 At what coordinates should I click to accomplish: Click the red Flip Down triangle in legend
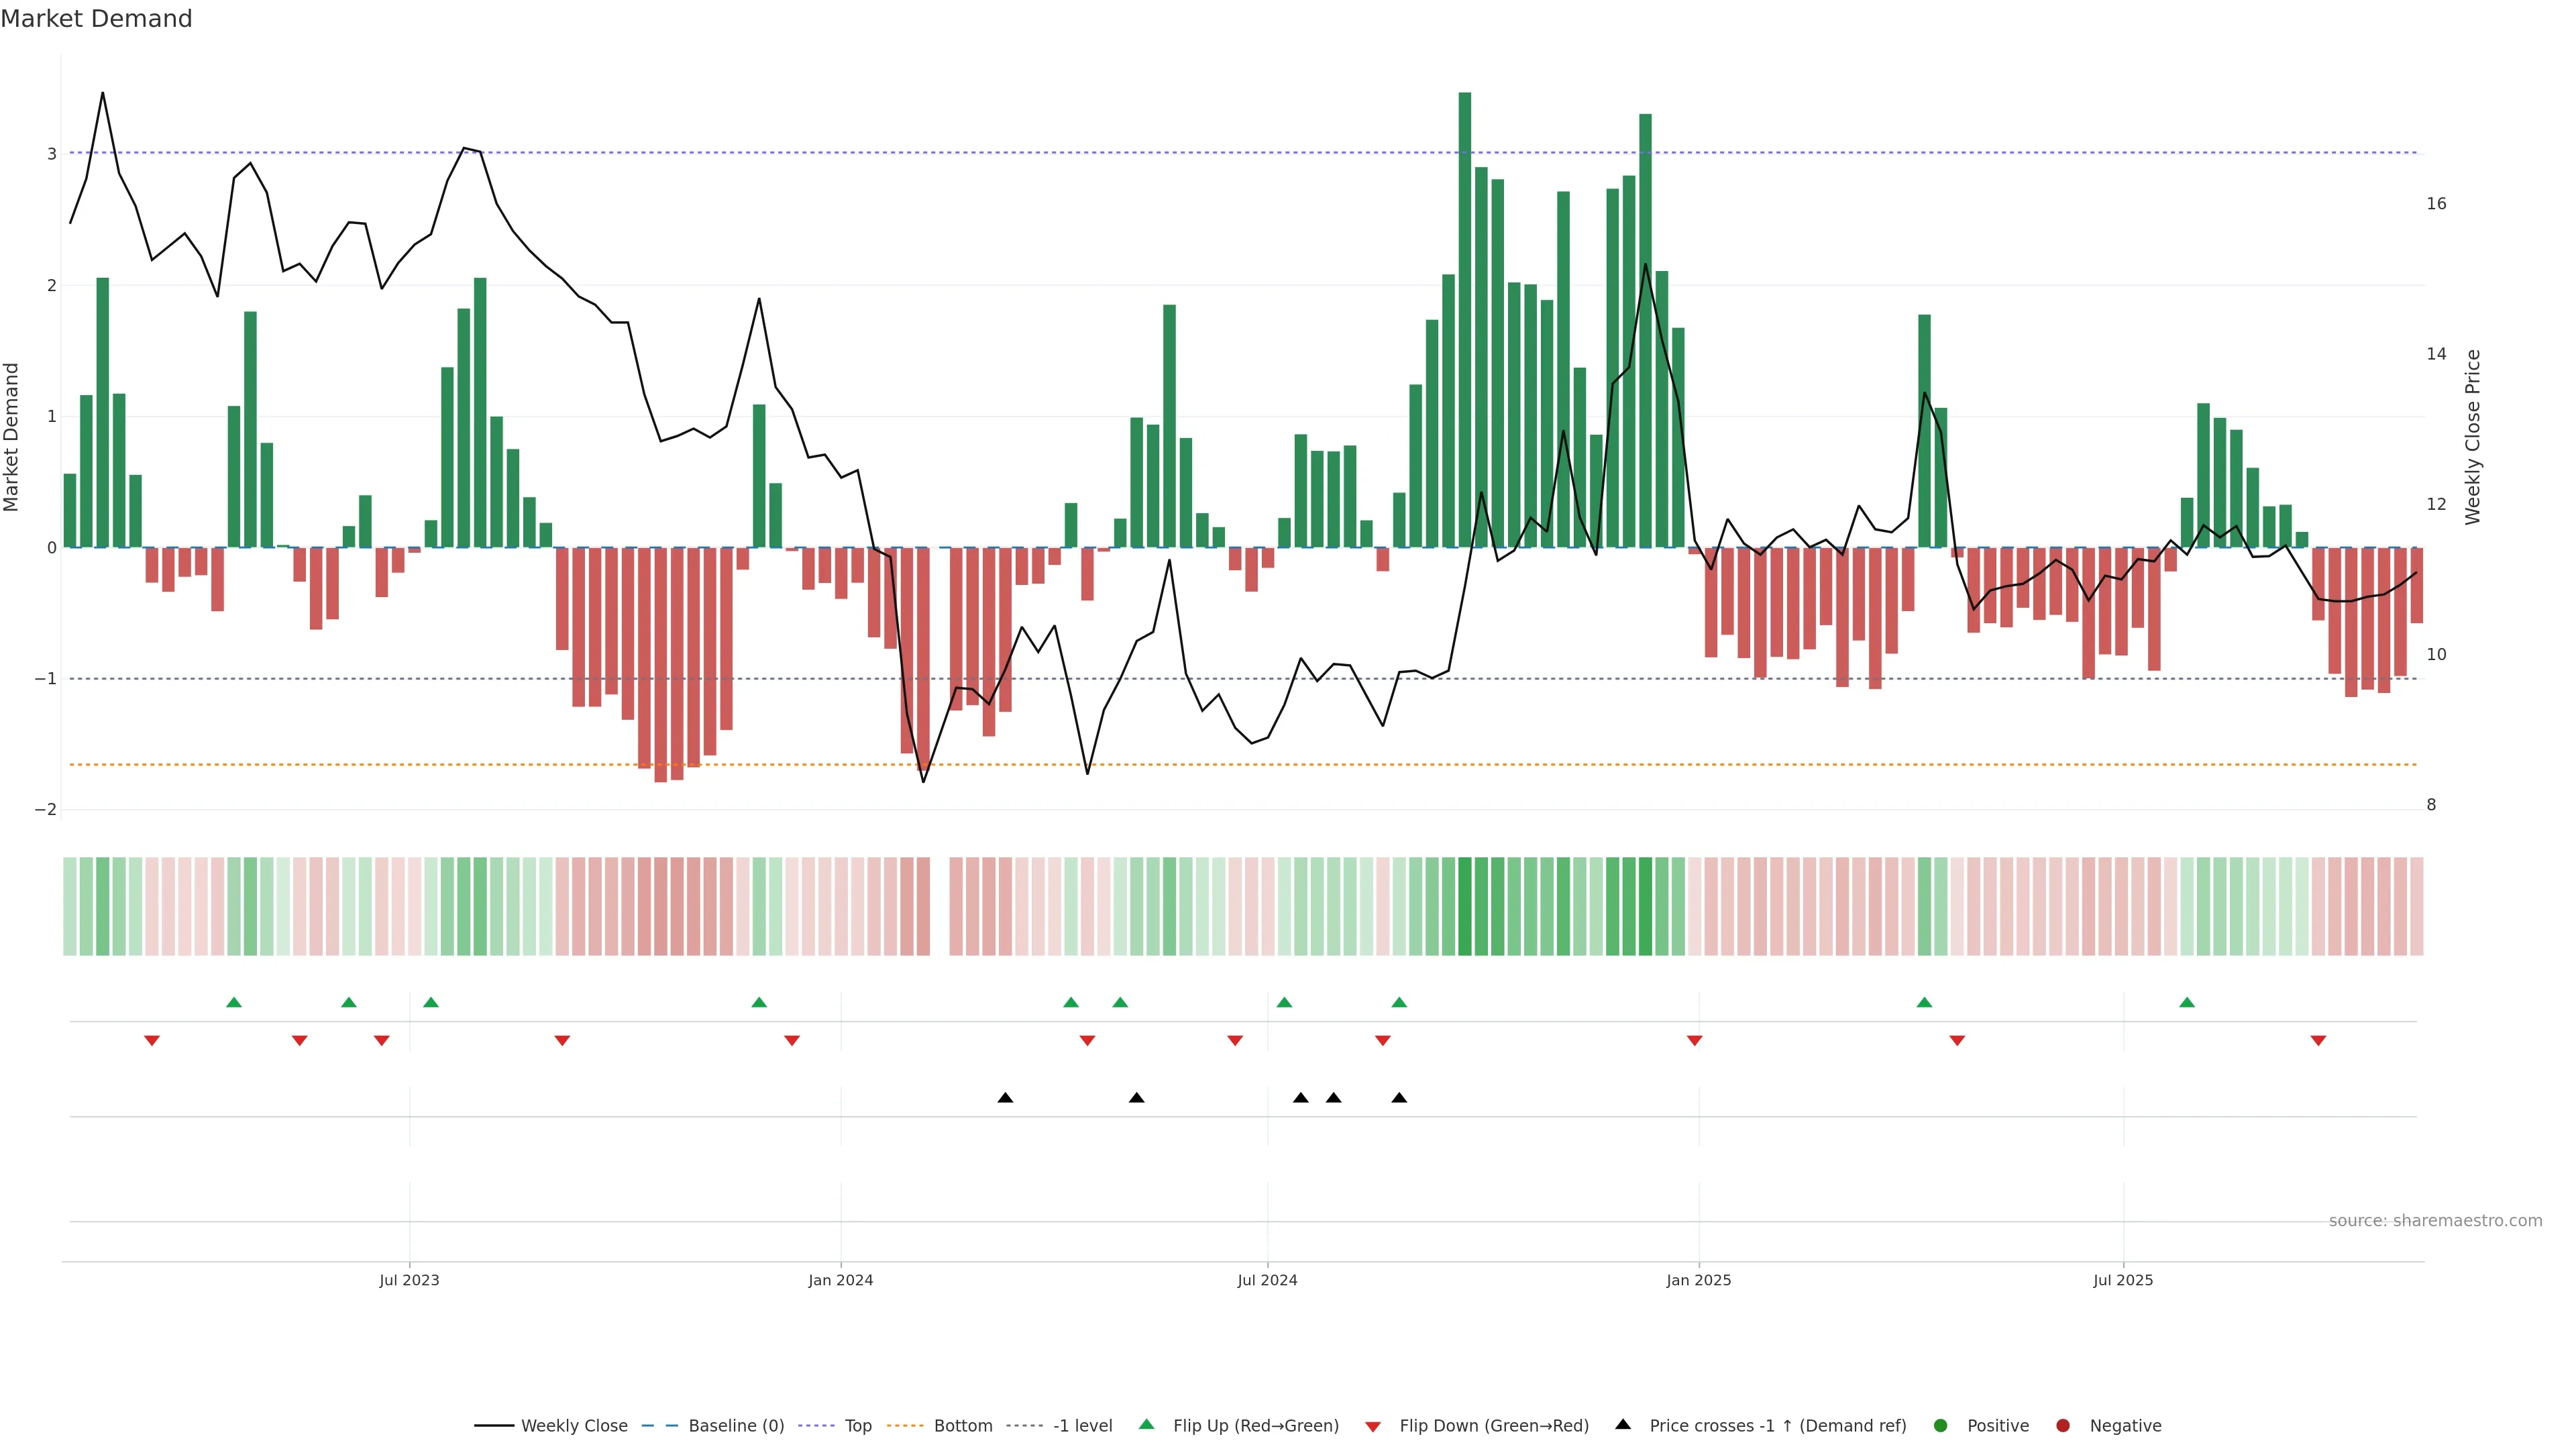point(1373,1426)
